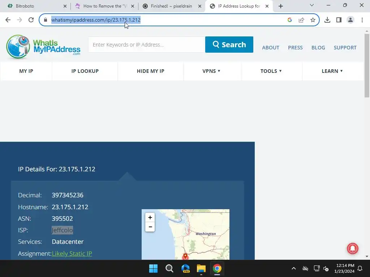Go back to previous page

[x=8, y=20]
